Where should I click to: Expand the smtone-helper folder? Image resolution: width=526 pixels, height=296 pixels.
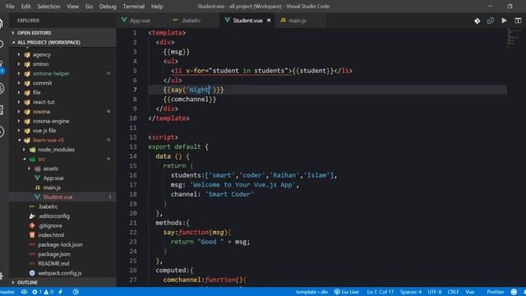pos(51,73)
